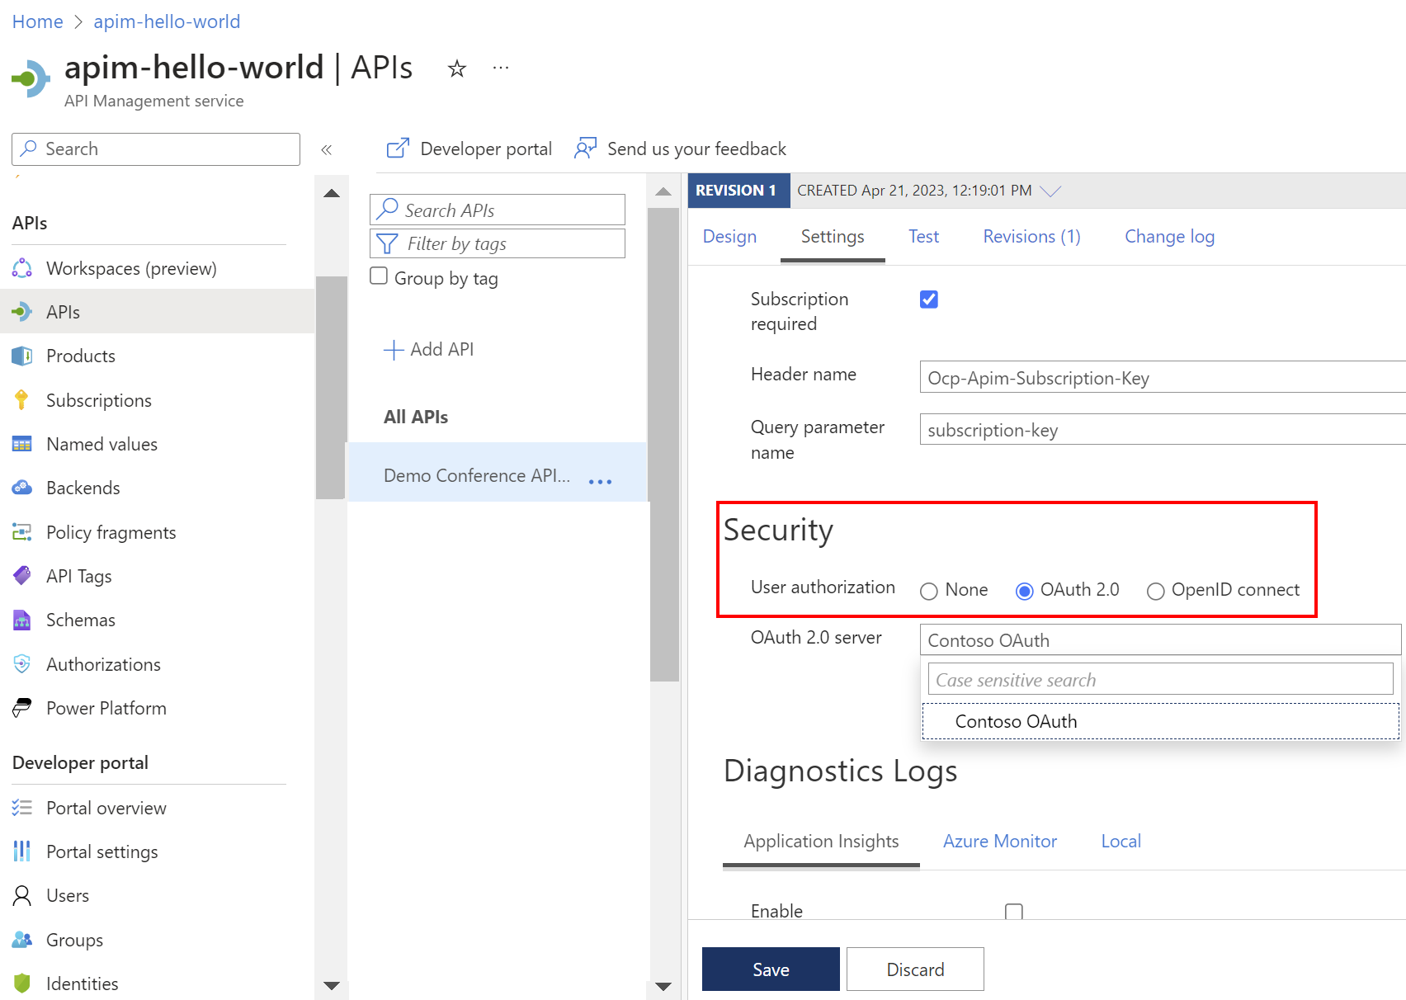Switch to the Test tab
Image resolution: width=1406 pixels, height=1000 pixels.
click(923, 237)
